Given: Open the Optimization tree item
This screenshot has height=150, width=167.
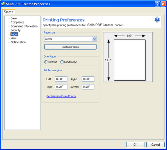Looking at the screenshot, I should 18,42.
